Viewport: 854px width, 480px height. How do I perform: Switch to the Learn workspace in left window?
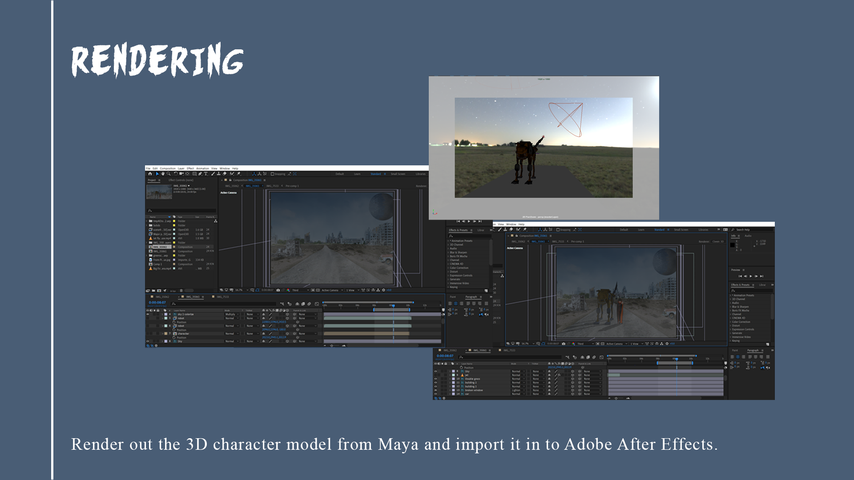click(357, 174)
